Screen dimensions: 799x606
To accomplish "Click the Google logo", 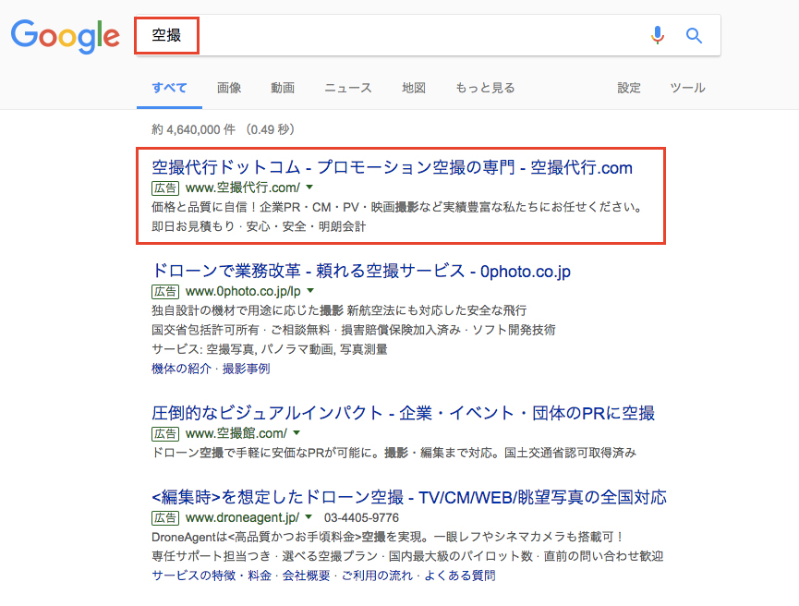I will [66, 36].
